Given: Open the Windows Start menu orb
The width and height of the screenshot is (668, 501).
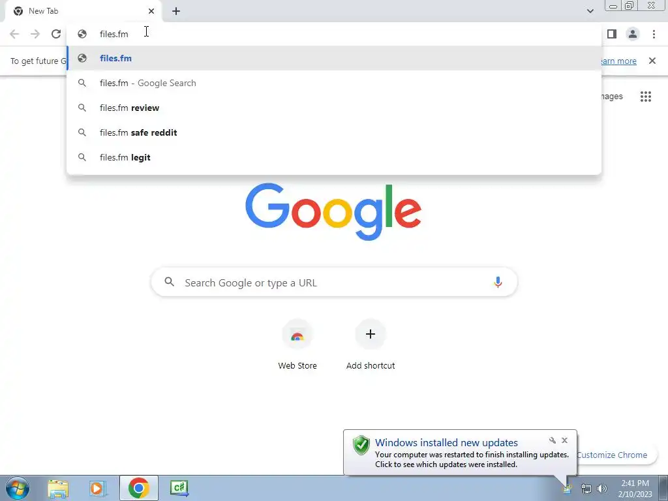Looking at the screenshot, I should pos(18,488).
